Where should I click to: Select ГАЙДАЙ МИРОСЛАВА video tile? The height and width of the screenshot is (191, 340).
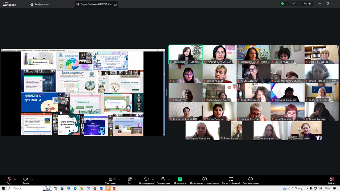click(219, 54)
